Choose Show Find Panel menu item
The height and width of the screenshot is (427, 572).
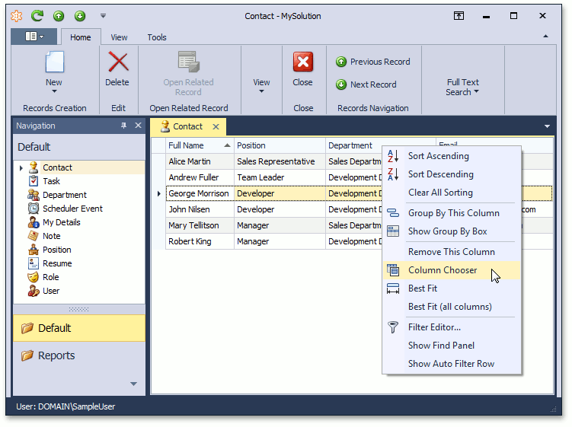tap(452, 346)
